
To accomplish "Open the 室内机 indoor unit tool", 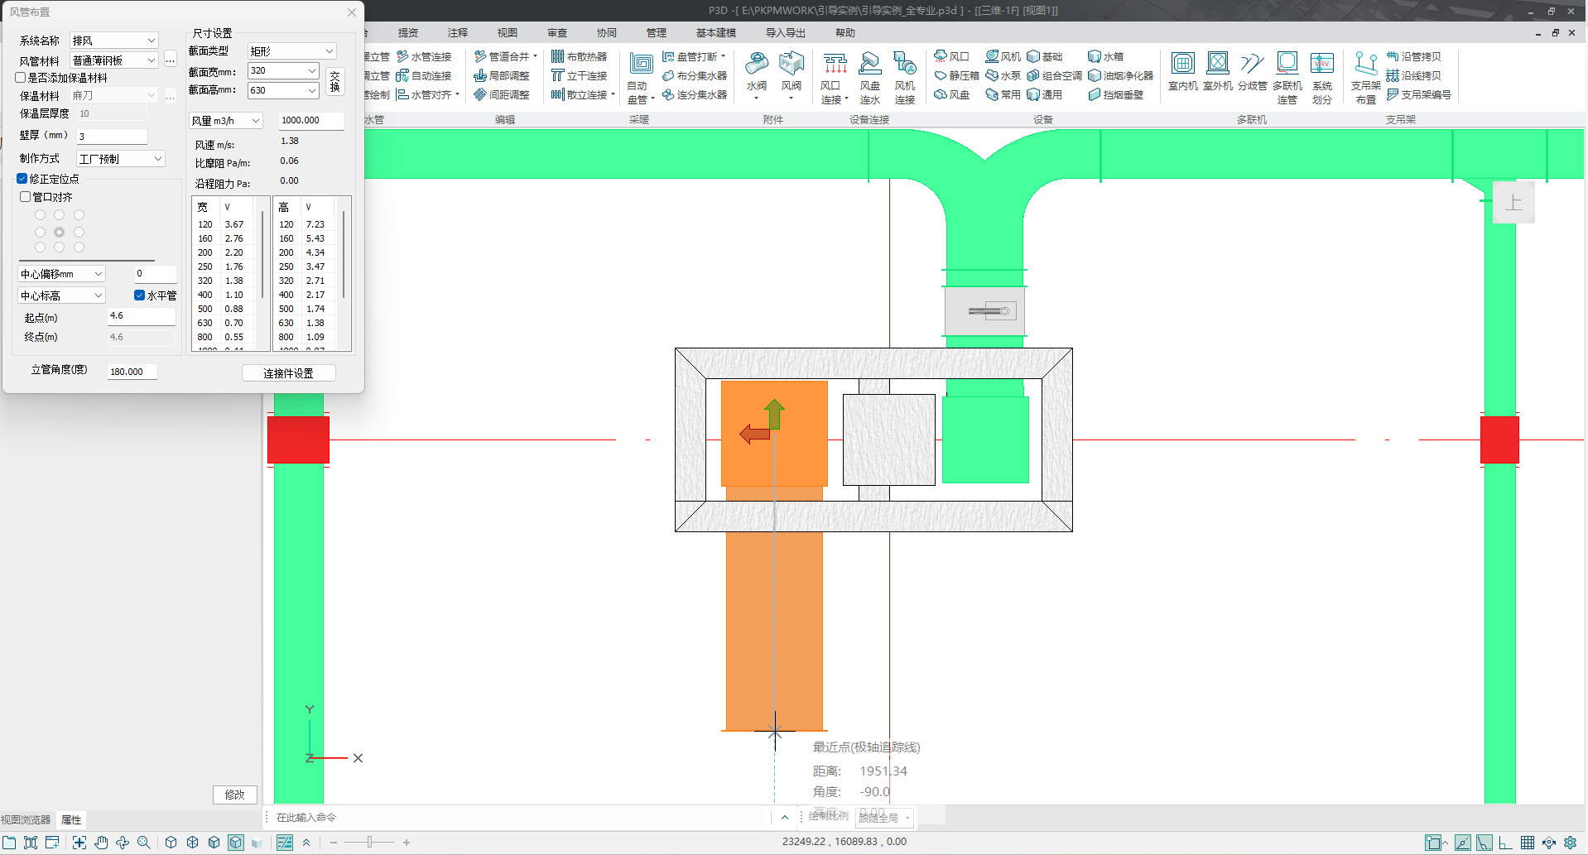I will click(1182, 64).
